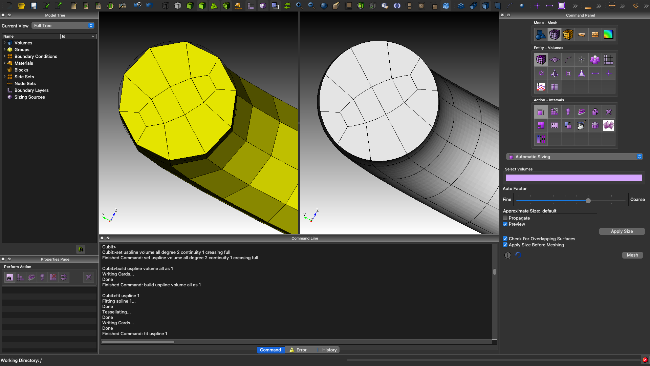Click the Auto Factor slider handle
Image resolution: width=650 pixels, height=366 pixels.
[x=588, y=201]
